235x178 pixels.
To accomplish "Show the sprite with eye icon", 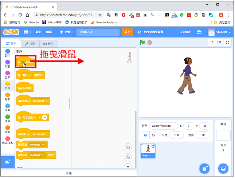I will [x=145, y=135].
